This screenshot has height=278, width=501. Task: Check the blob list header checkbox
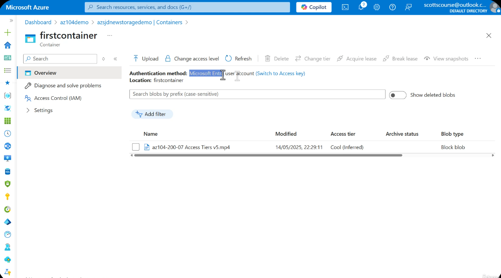coord(135,134)
